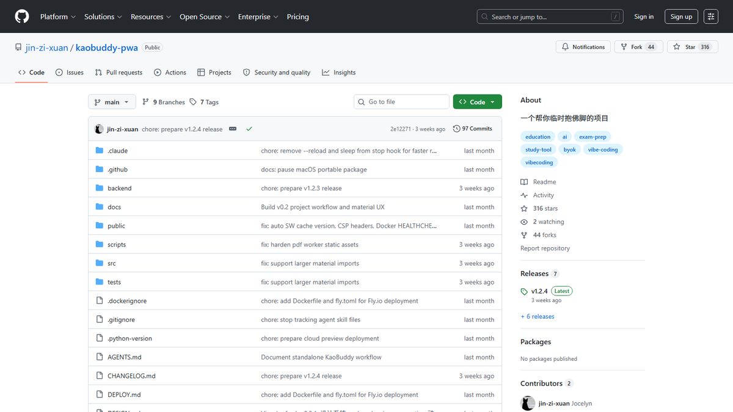Image resolution: width=733 pixels, height=412 pixels.
Task: Switch to the Issues tab
Action: click(70, 72)
